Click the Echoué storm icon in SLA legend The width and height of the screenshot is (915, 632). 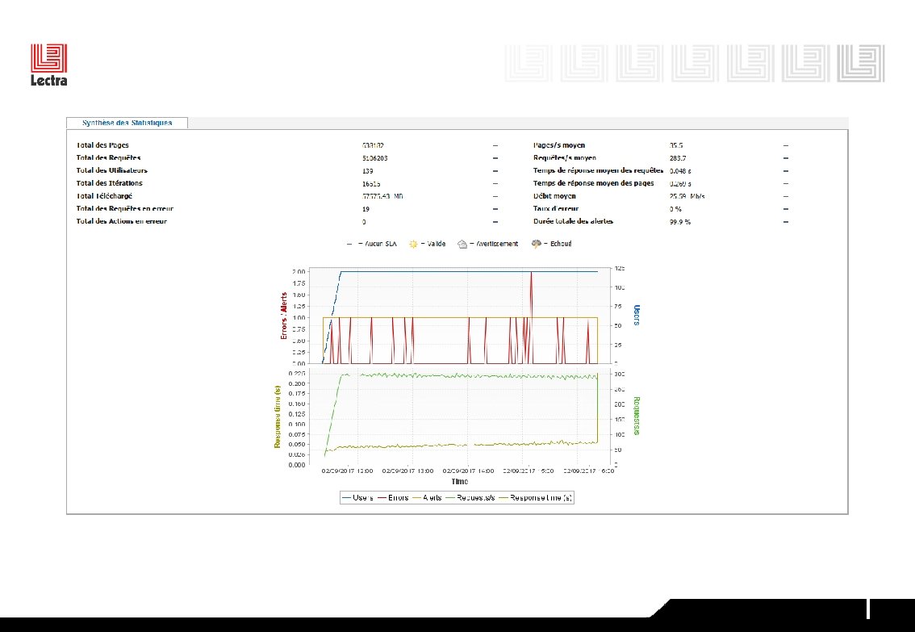(x=537, y=244)
